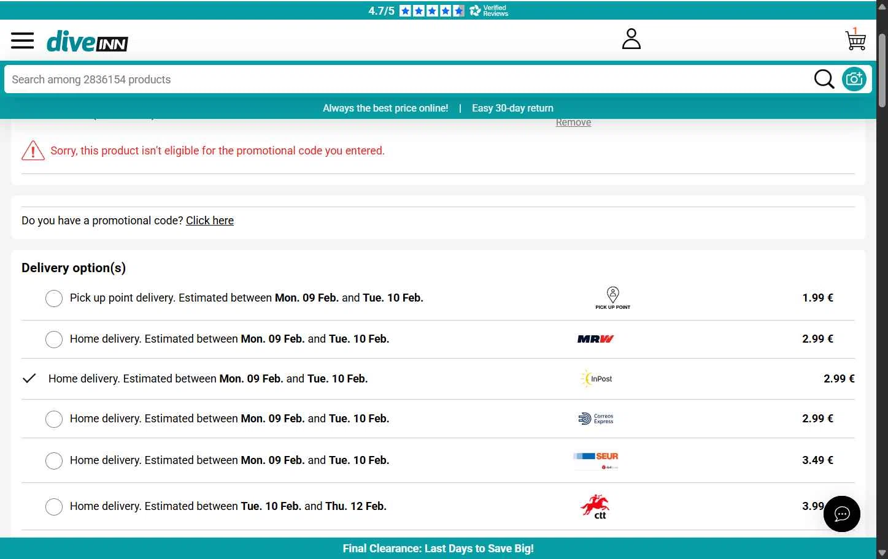The width and height of the screenshot is (888, 559).
Task: Select the MRW home delivery radio
Action: coord(54,340)
